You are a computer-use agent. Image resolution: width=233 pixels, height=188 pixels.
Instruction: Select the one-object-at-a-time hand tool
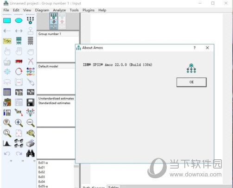(x=7, y=51)
